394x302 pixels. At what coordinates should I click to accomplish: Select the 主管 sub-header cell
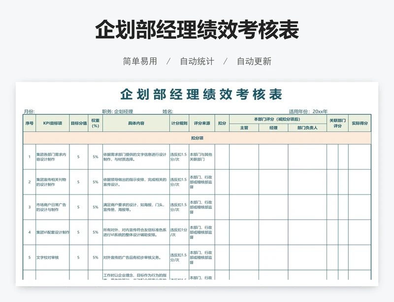pos(244,128)
